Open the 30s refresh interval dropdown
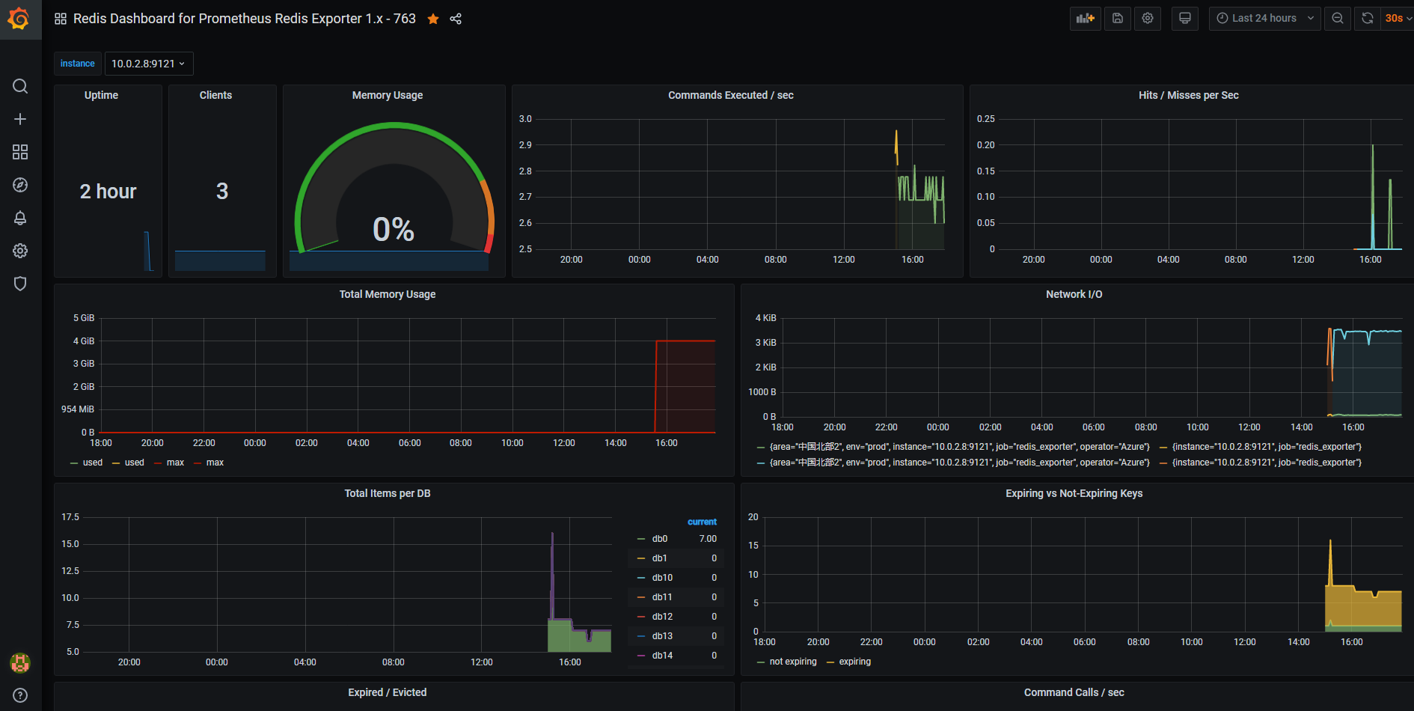The height and width of the screenshot is (711, 1414). pyautogui.click(x=1398, y=19)
